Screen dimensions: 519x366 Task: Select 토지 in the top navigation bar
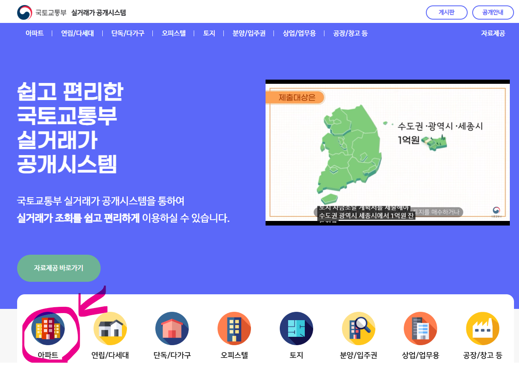[209, 33]
